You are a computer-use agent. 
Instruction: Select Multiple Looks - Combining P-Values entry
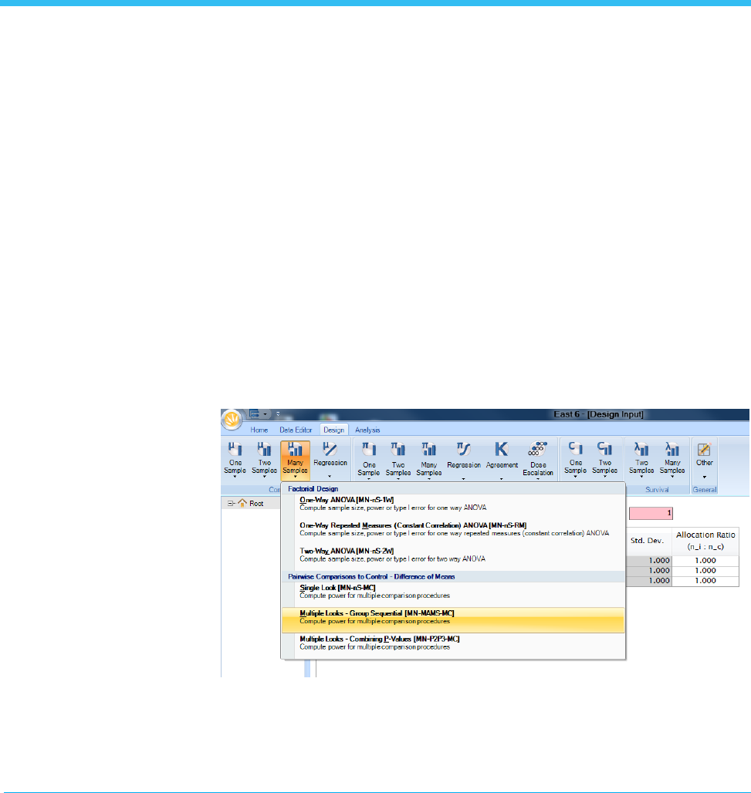point(453,644)
